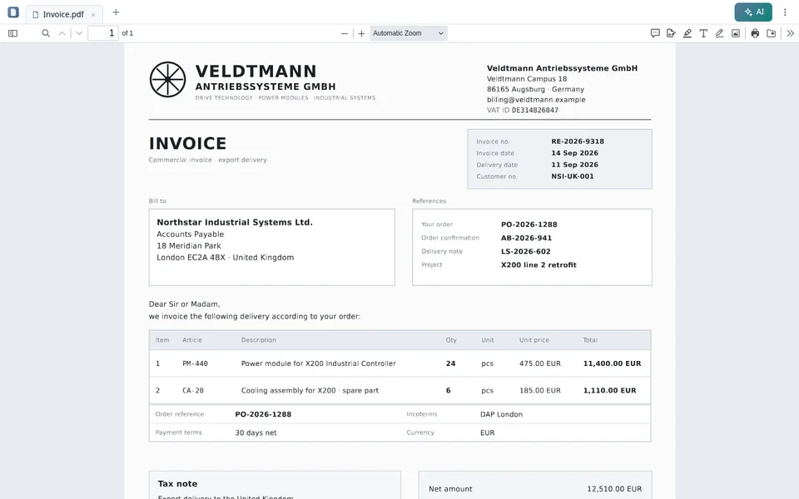Click the DAP London incoterms value
The width and height of the screenshot is (799, 499).
pyautogui.click(x=501, y=414)
